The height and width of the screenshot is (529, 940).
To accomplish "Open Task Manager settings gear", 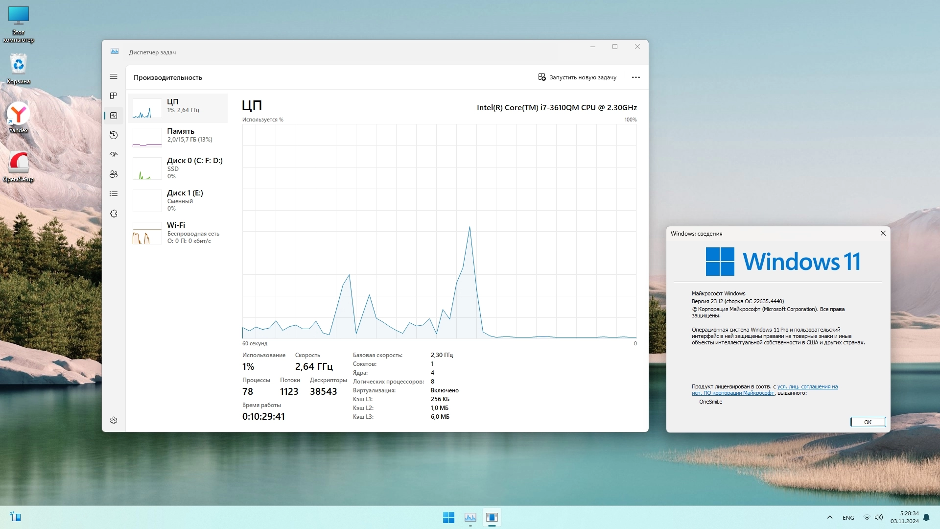I will pyautogui.click(x=114, y=420).
